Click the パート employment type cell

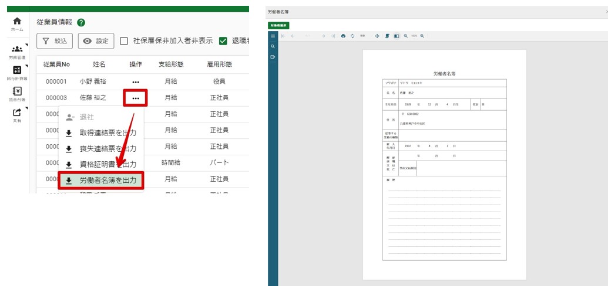[220, 162]
